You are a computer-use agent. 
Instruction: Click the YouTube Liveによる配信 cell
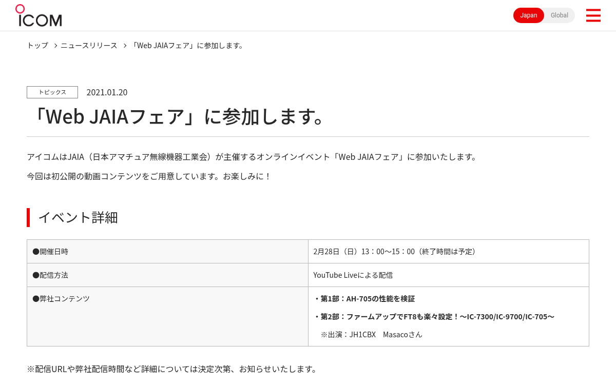point(449,275)
